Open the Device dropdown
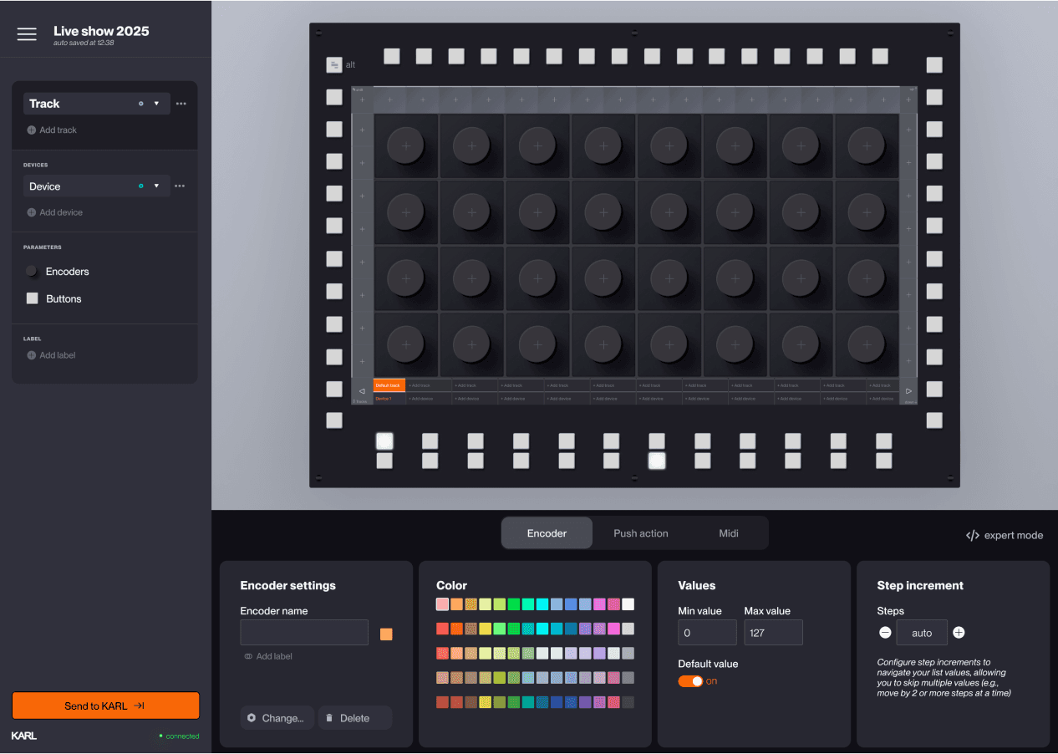This screenshot has width=1058, height=754. (155, 186)
